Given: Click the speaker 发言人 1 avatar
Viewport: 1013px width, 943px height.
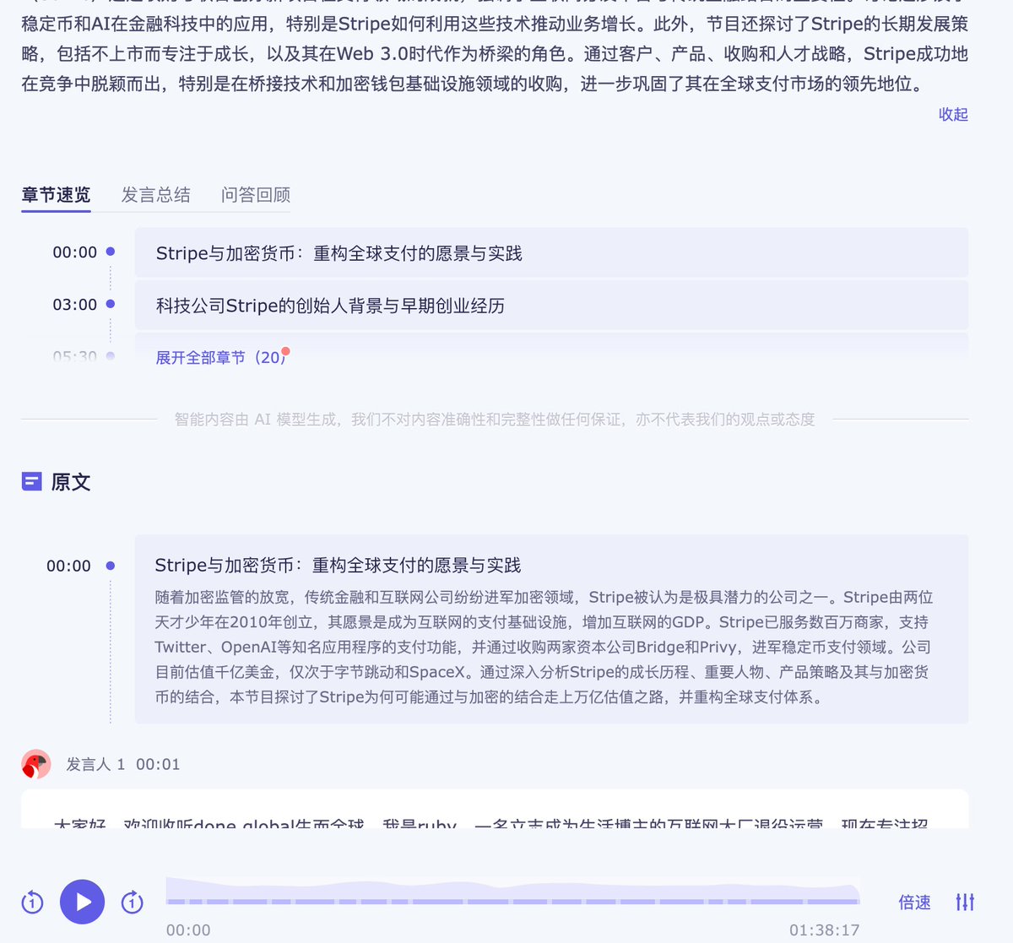Looking at the screenshot, I should tap(36, 764).
